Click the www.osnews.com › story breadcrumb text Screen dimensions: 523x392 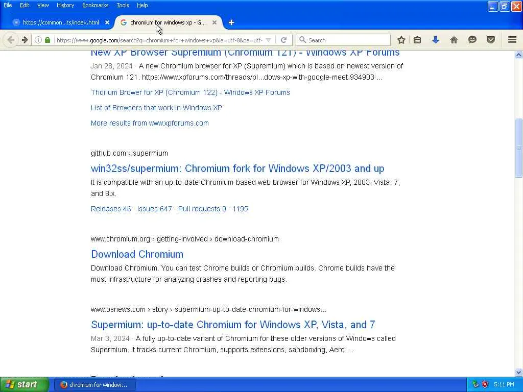(x=208, y=309)
